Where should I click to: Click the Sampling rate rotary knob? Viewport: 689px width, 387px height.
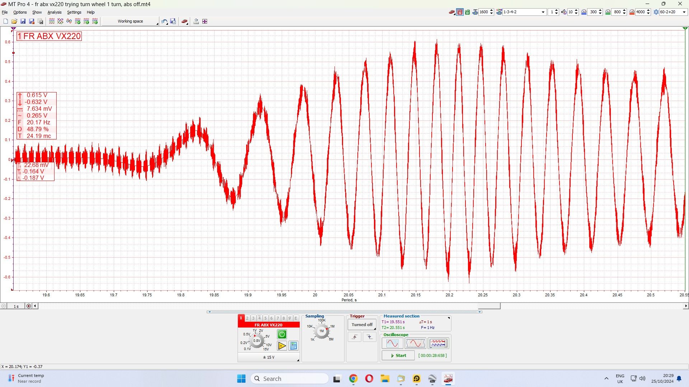322,331
